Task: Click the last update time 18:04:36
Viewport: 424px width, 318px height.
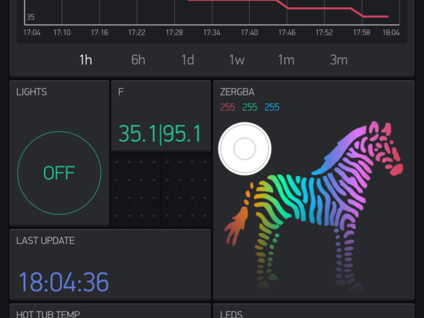Action: tap(64, 282)
